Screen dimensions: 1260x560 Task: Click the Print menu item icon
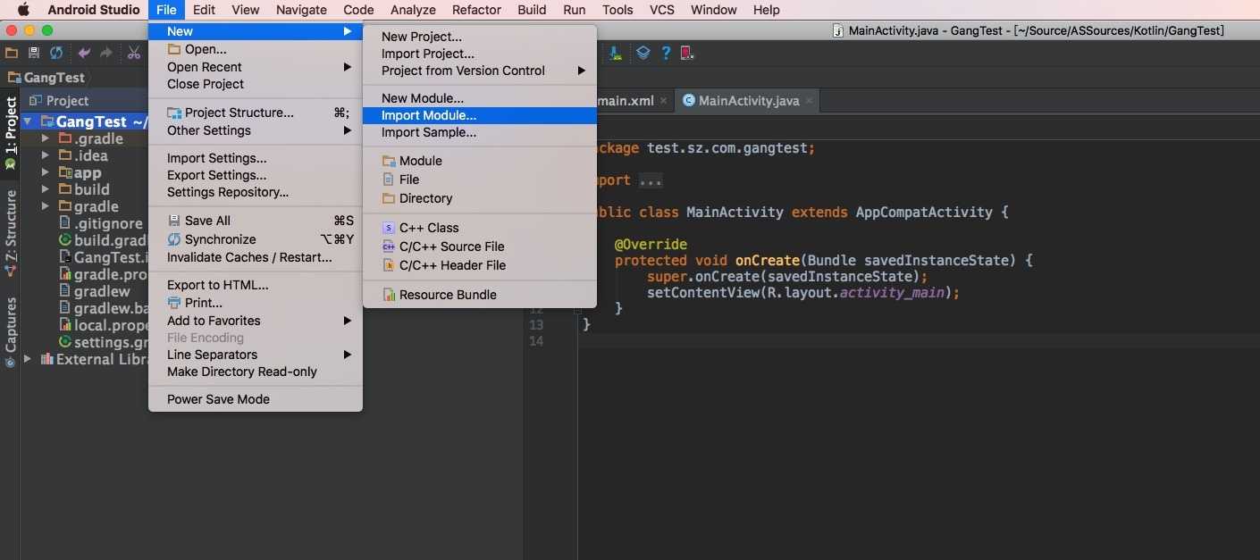(x=174, y=303)
